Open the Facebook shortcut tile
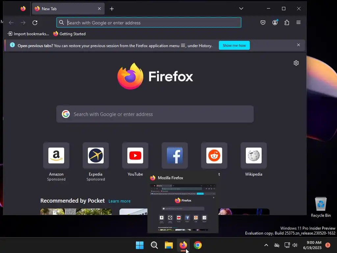The height and width of the screenshot is (253, 337). (175, 155)
